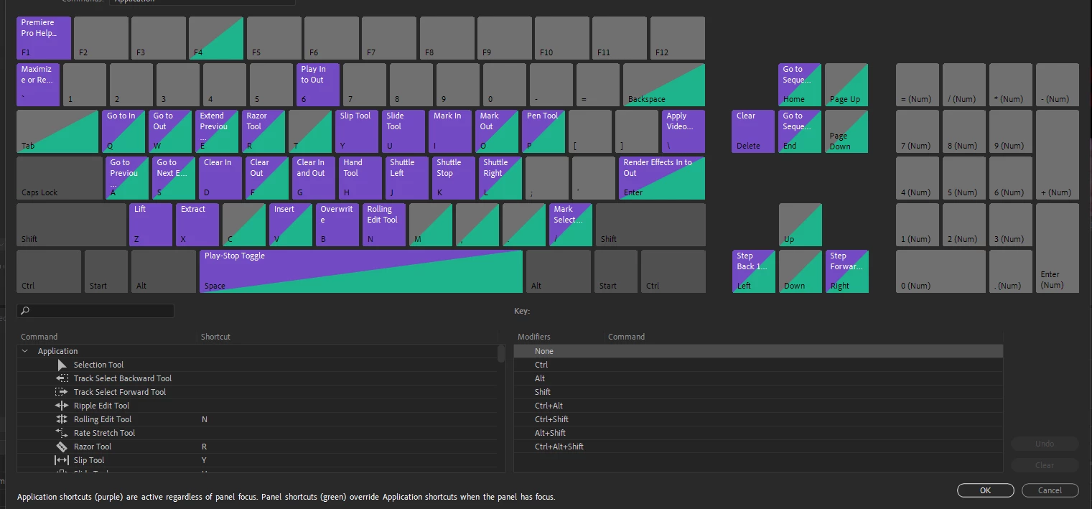
Task: Select the Pen Tool P key
Action: coord(543,131)
